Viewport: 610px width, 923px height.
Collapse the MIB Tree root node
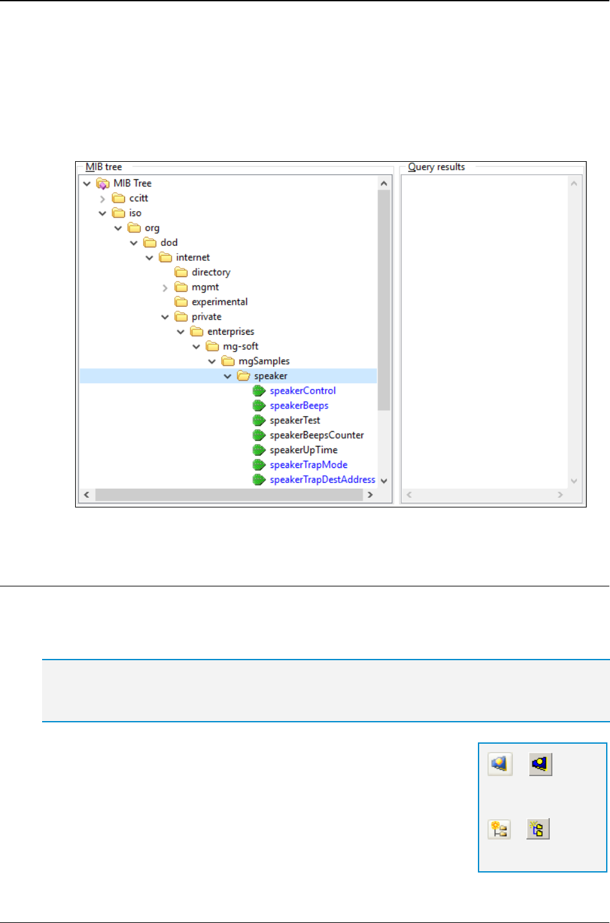tap(87, 184)
